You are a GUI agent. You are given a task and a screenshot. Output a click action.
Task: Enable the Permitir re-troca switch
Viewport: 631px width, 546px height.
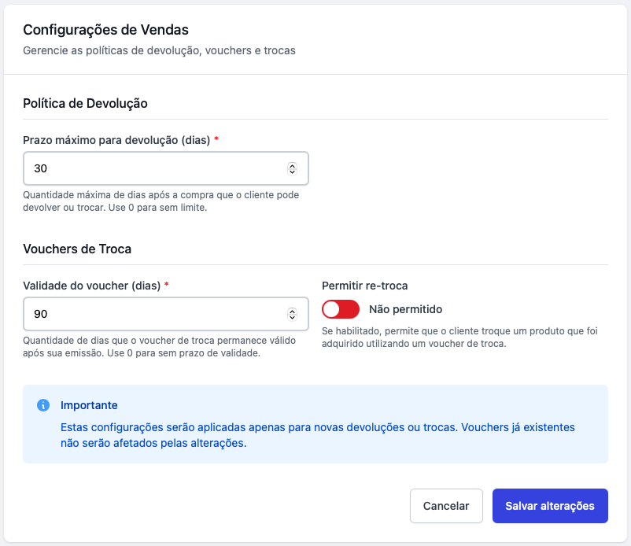coord(341,309)
